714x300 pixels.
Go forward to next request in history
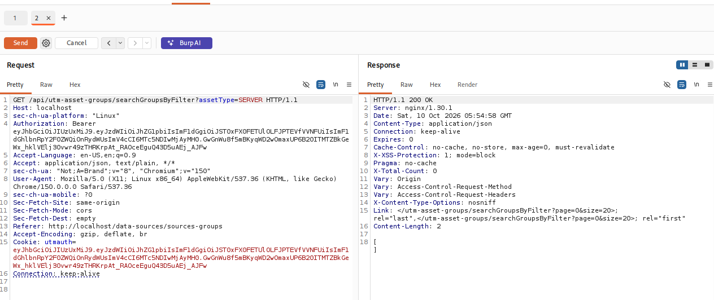(135, 43)
